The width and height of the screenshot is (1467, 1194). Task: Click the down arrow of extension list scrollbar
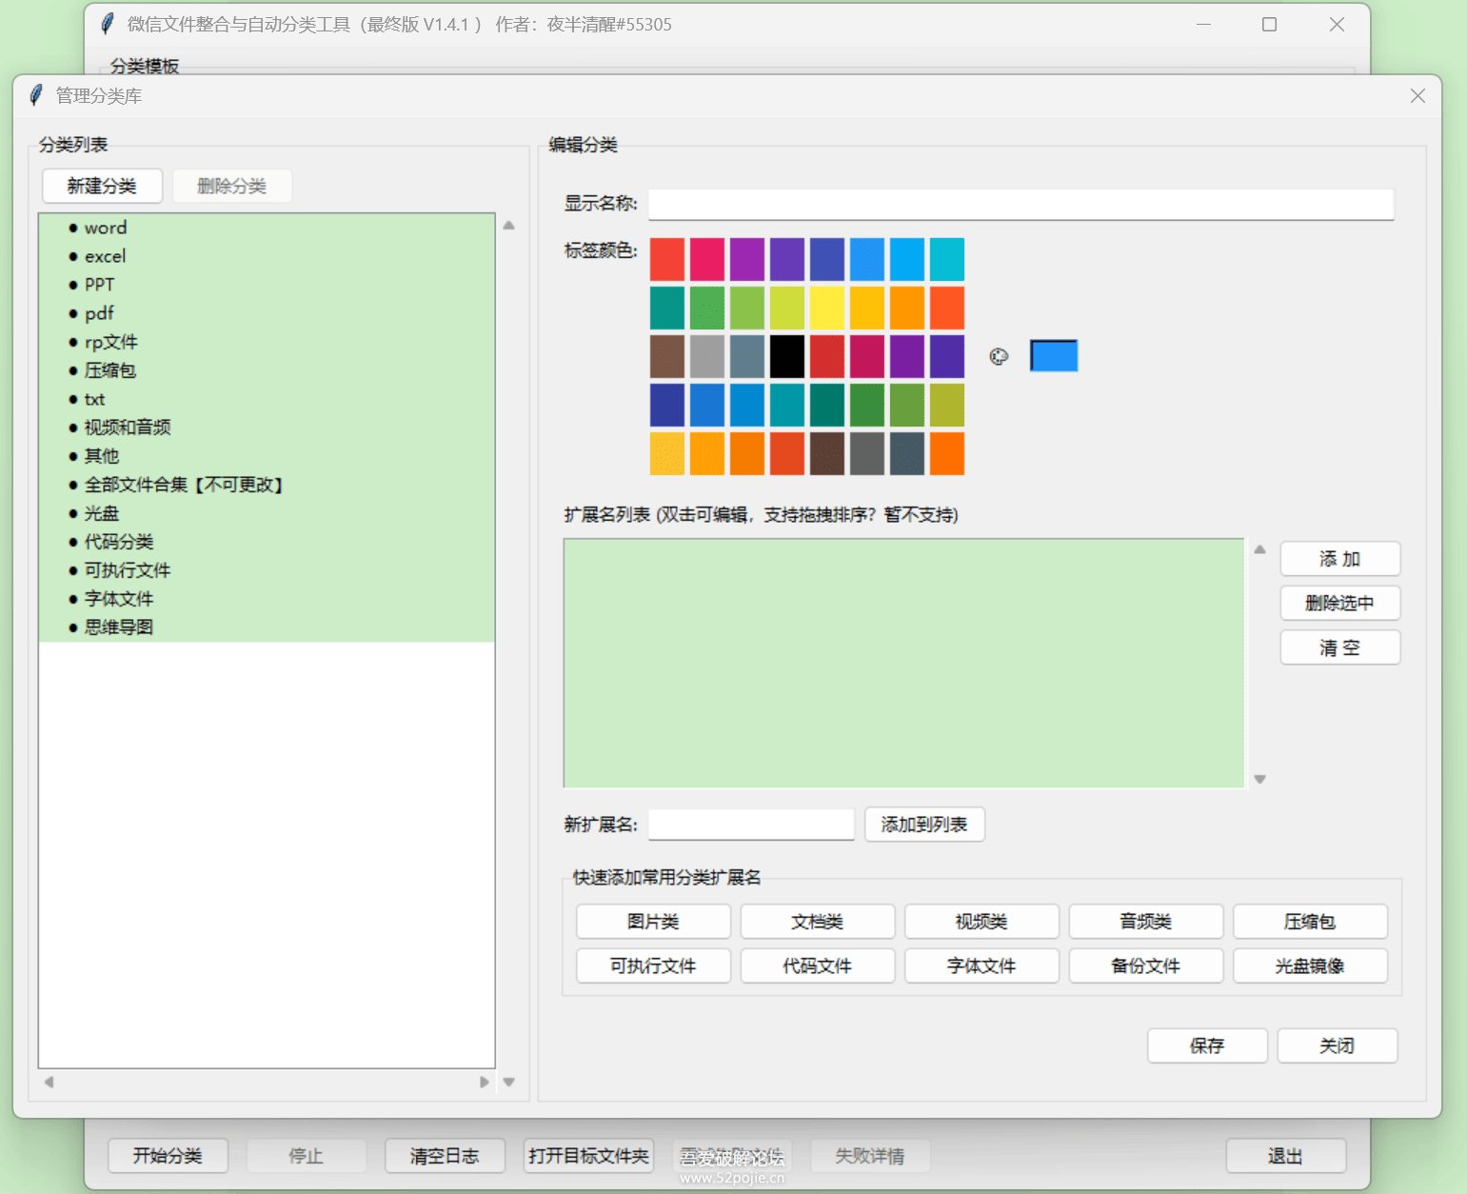1259,779
